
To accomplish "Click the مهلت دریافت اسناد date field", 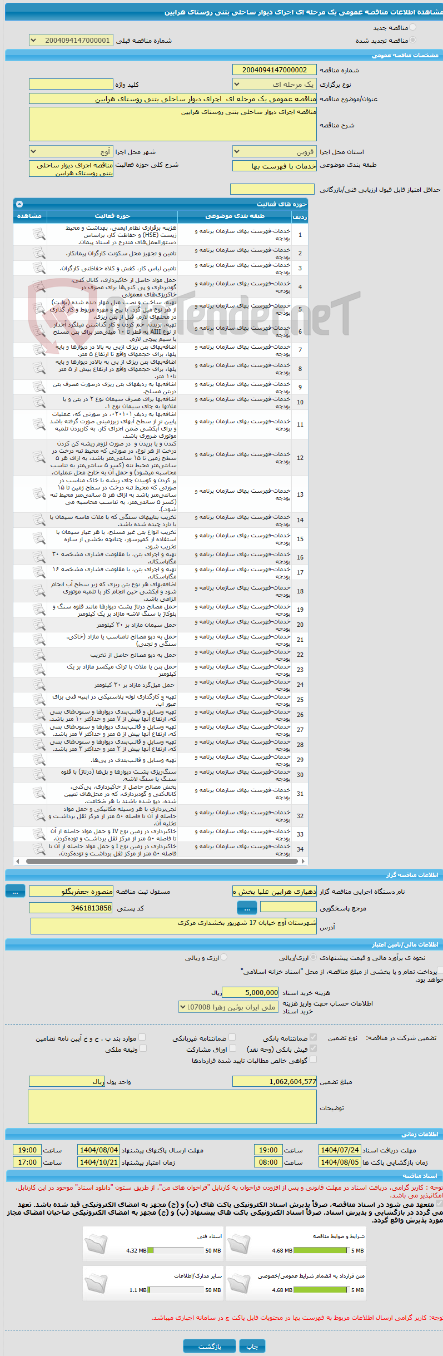I will click(x=340, y=1150).
